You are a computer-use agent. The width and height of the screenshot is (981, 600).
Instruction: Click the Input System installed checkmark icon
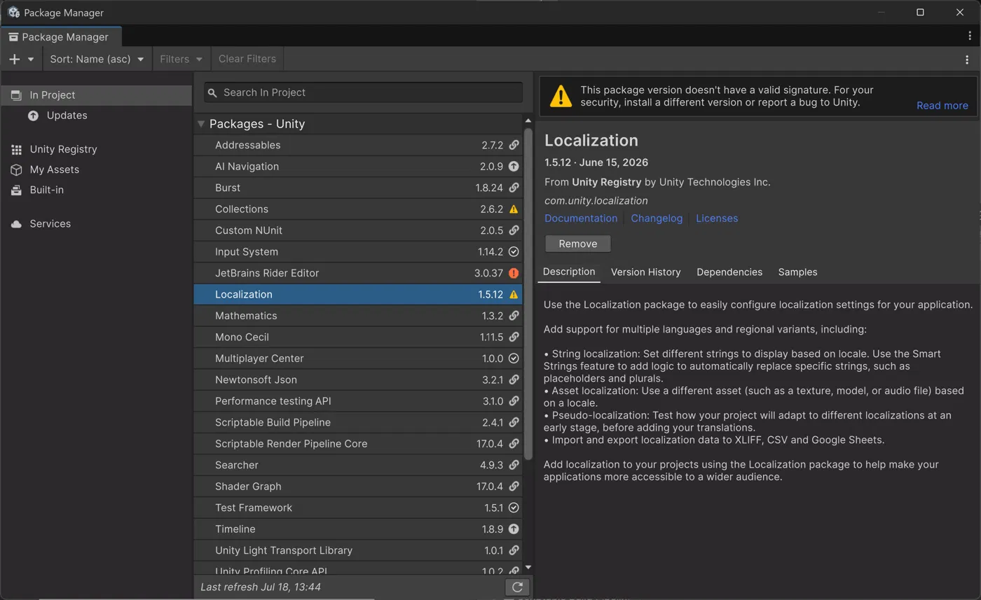point(514,252)
